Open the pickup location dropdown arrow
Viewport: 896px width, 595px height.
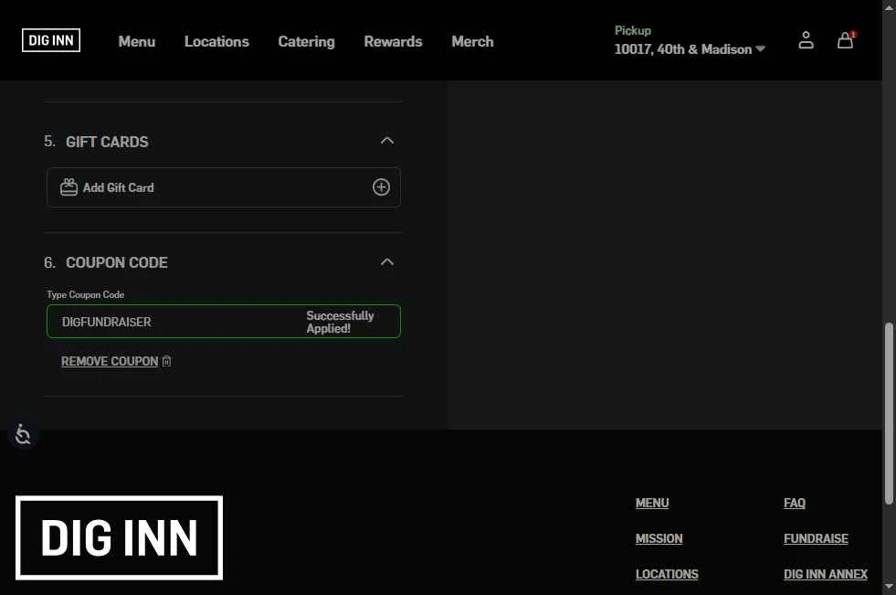760,49
